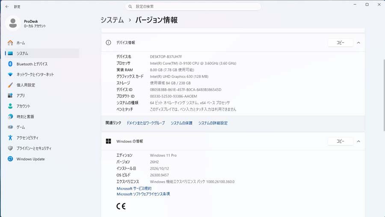Screen dimensions: 385x217
Task: Click the search magnifier icon
Action: click(x=130, y=6)
